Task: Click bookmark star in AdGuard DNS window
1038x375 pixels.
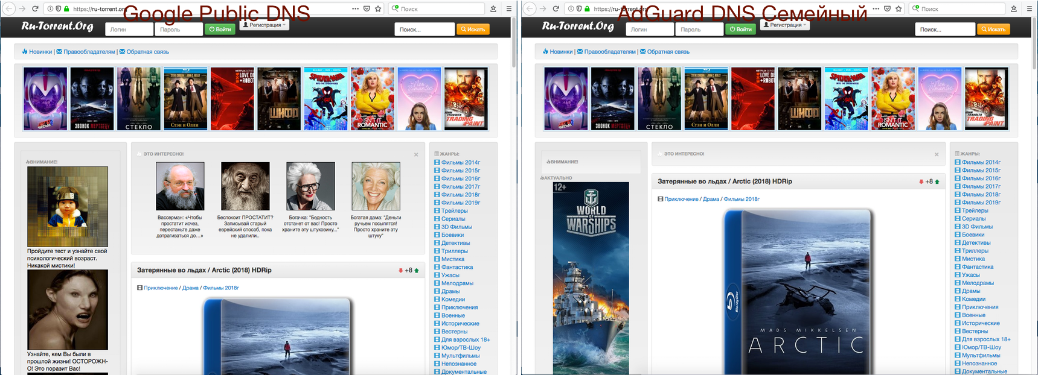Action: 899,9
